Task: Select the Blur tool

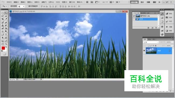Action: click(x=3, y=31)
